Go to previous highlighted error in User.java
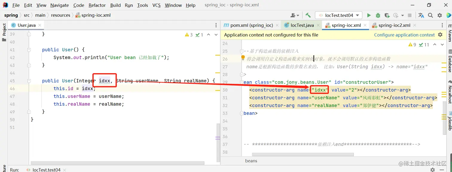Viewport: 452px width, 172px height. coord(209,35)
